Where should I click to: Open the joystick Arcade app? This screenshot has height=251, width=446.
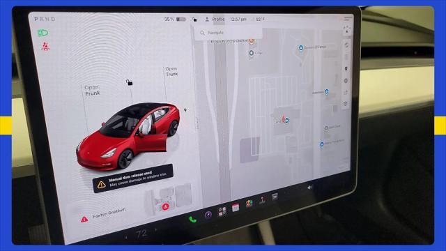coord(262,200)
